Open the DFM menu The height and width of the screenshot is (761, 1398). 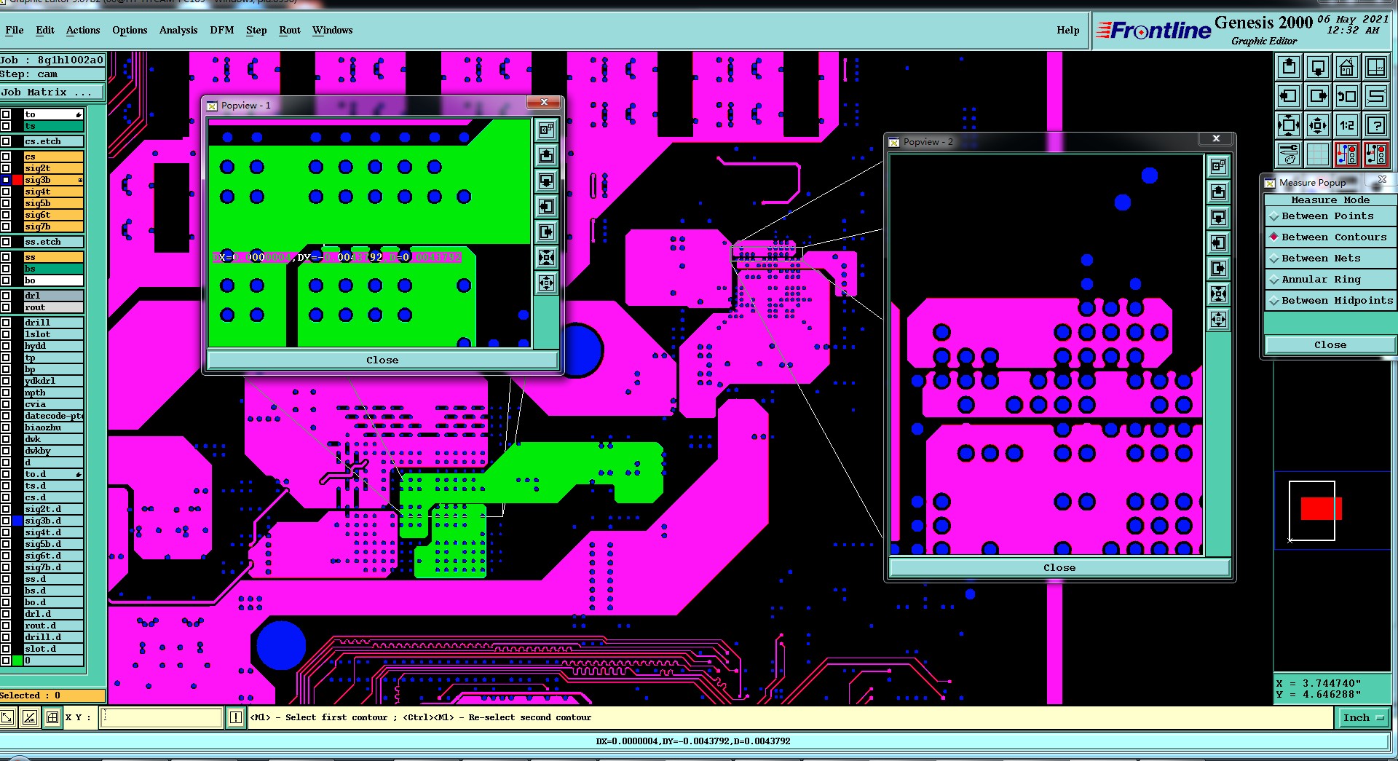222,30
